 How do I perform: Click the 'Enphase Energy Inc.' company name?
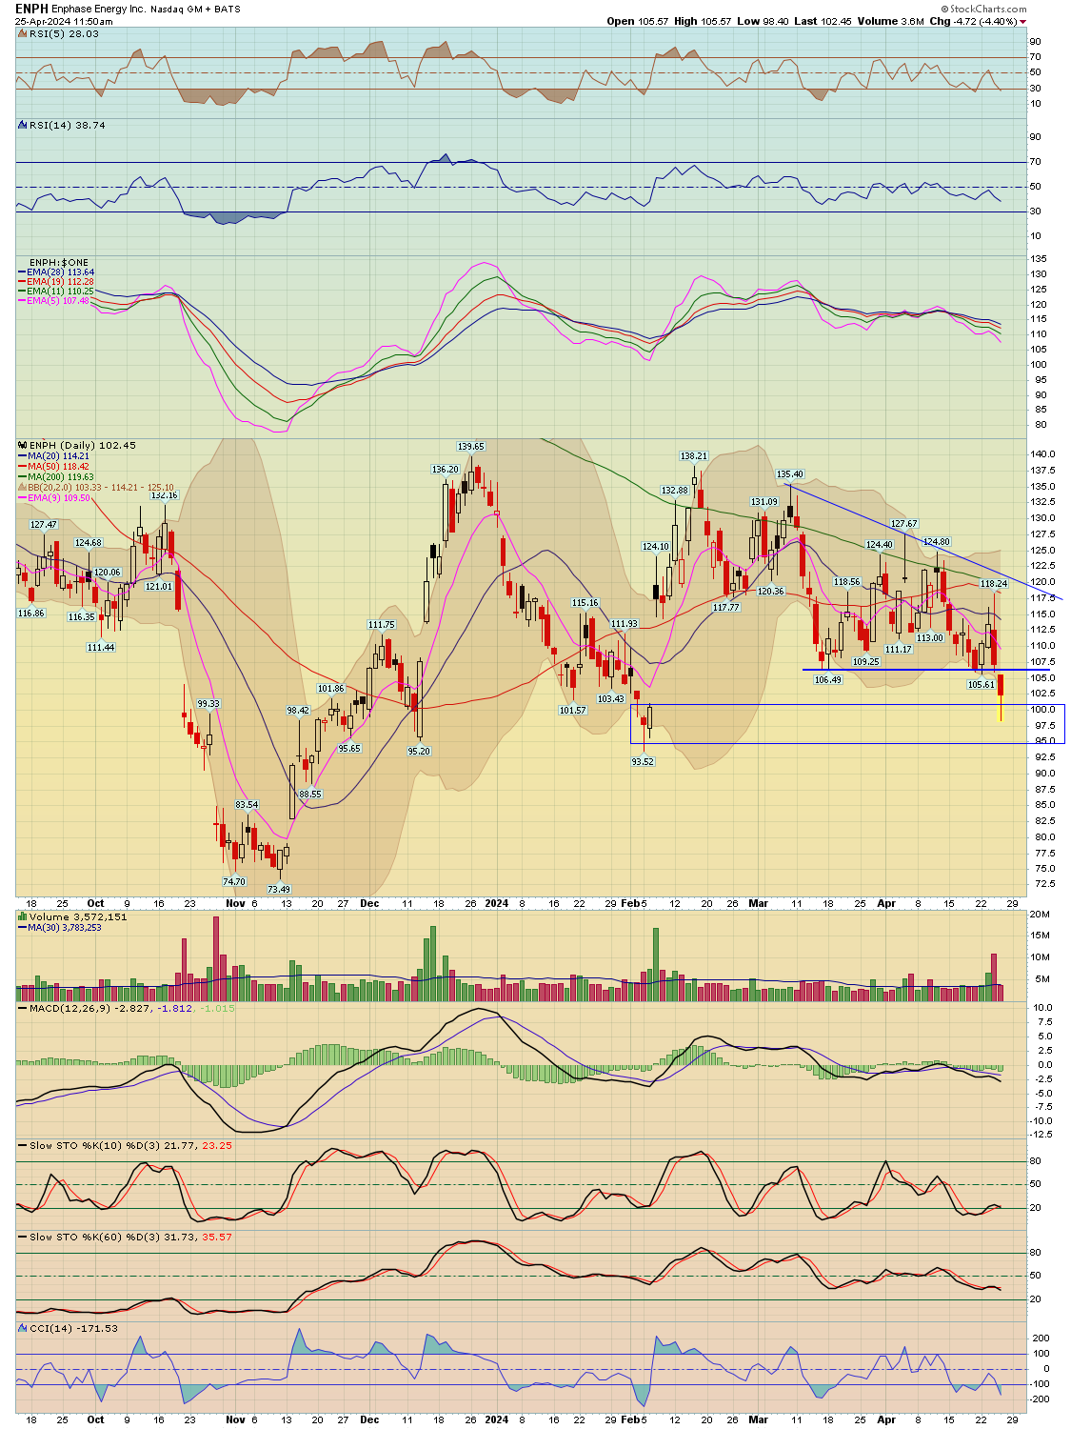click(99, 9)
